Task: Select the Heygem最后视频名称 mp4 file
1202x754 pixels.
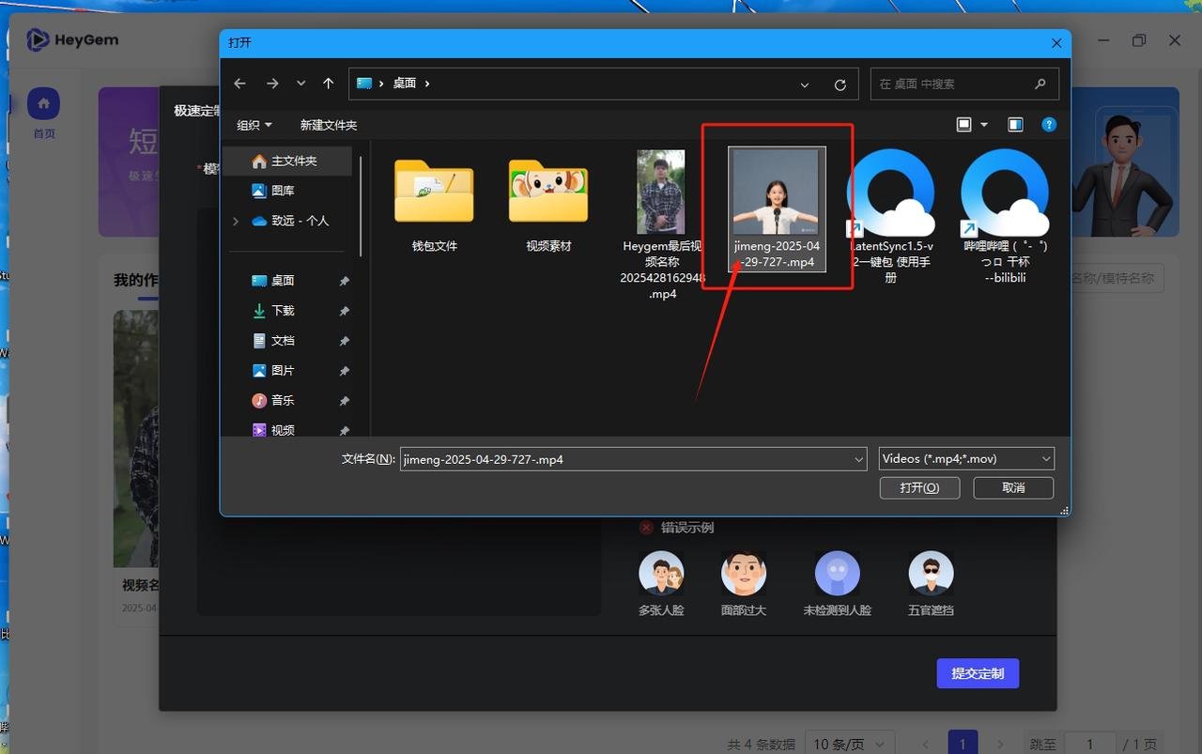Action: pos(661,192)
